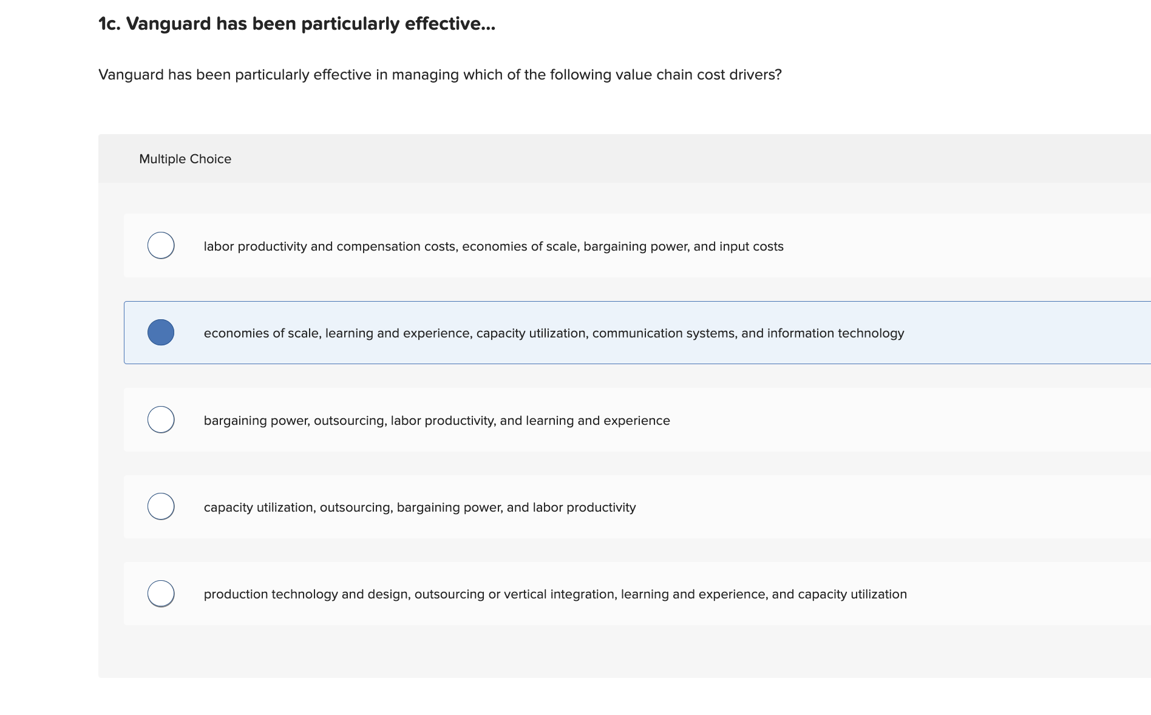The height and width of the screenshot is (715, 1151).
Task: Click the filled radio beside "economies of scale" answer
Action: coord(161,333)
